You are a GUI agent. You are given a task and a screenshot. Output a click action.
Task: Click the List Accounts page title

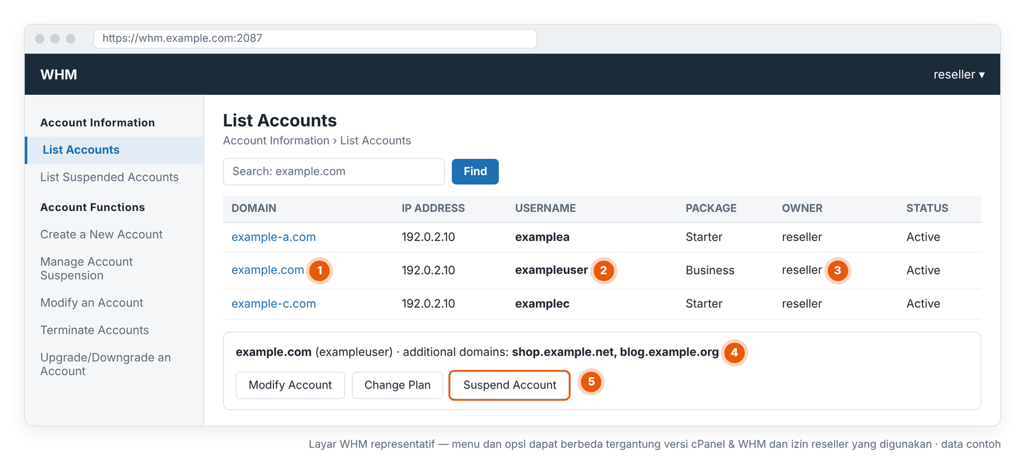click(280, 121)
